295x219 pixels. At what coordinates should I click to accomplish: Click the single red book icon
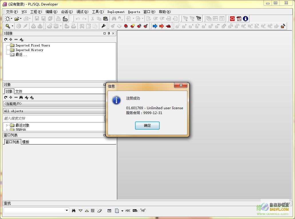point(126,26)
